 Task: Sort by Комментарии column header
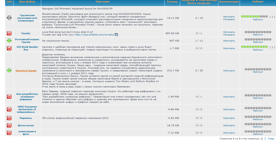click(x=229, y=2)
